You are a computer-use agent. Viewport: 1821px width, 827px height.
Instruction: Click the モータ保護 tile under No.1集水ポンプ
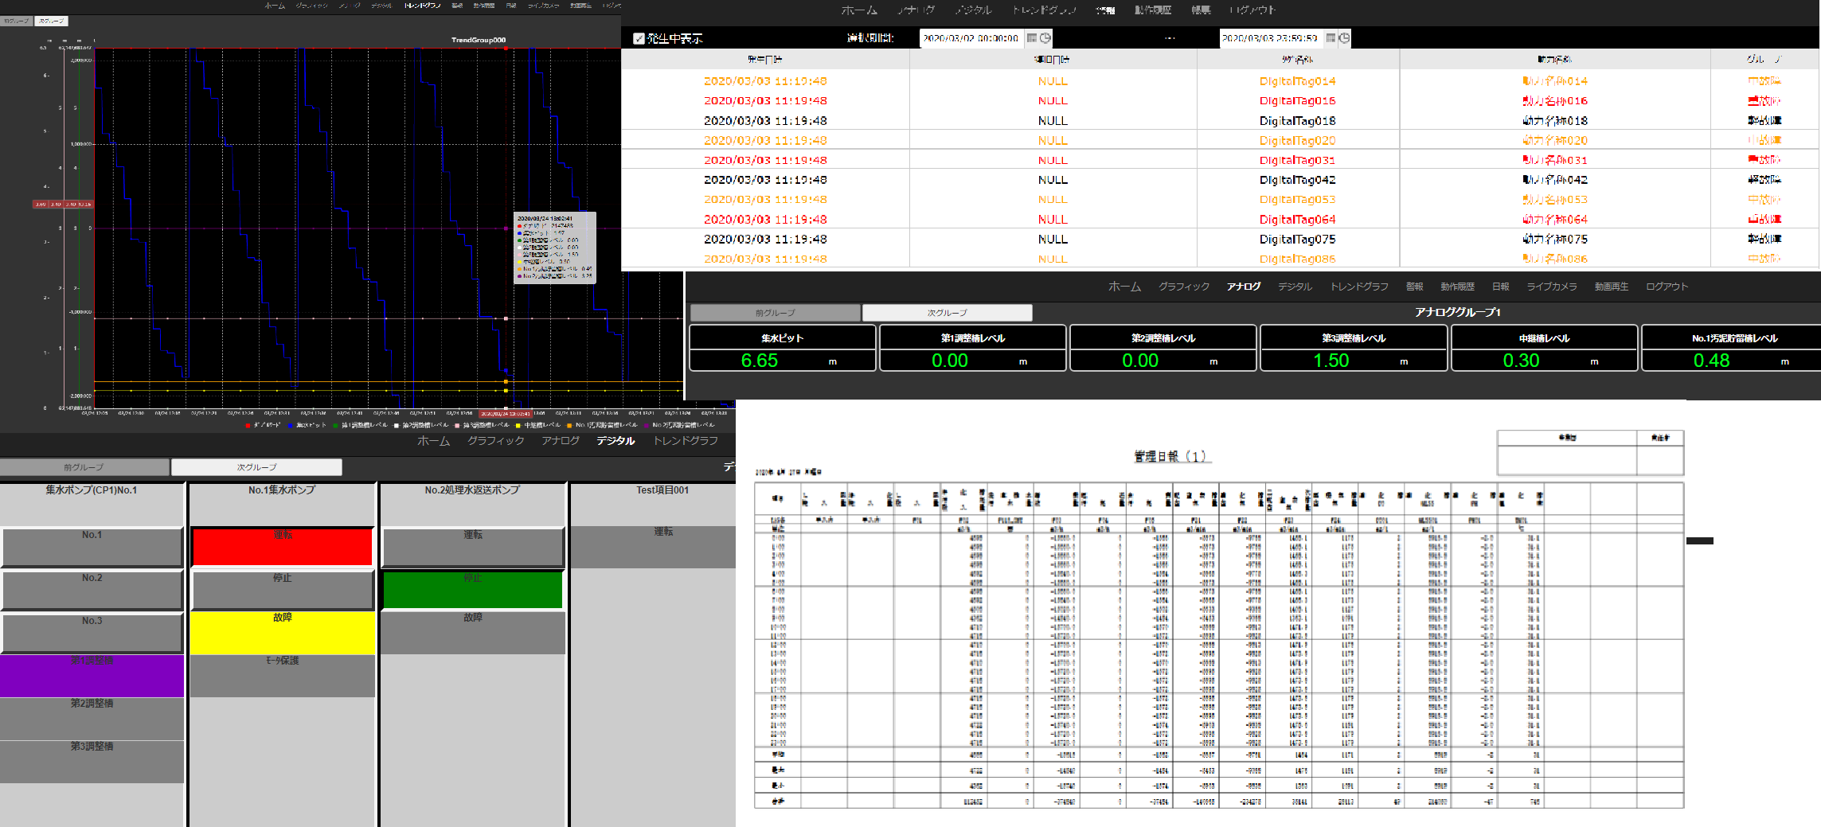tap(282, 676)
